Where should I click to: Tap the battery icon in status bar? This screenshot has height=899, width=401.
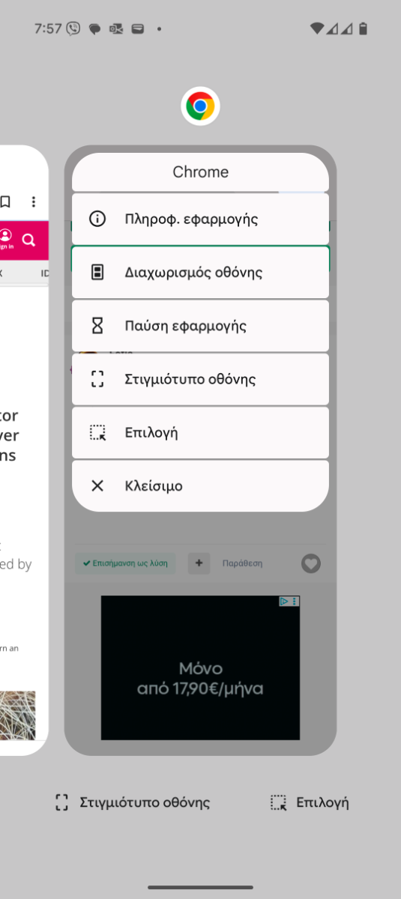(363, 28)
